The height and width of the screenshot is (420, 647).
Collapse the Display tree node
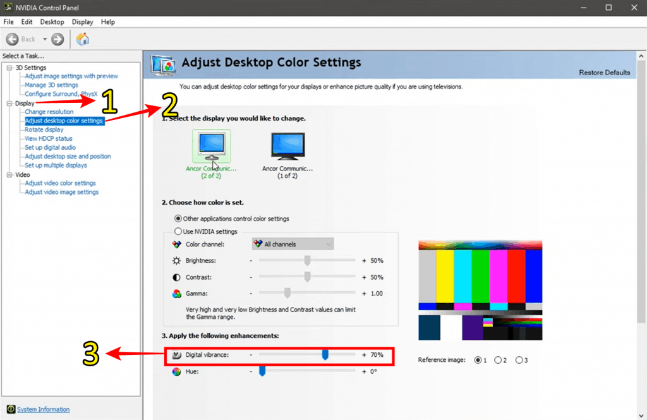(9, 103)
